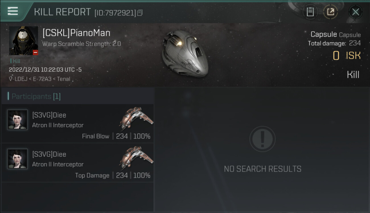Open the hamburger menu icon
This screenshot has height=213, width=370.
[13, 11]
